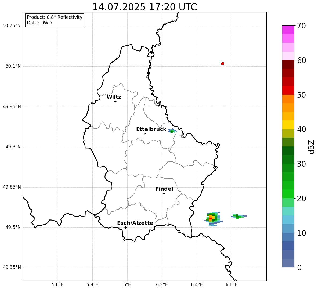Click the Findel station cross marker
The width and height of the screenshot is (318, 290).
[164, 194]
